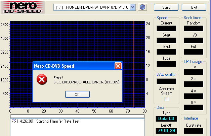Click the CPU usage 1X field

tap(194, 72)
